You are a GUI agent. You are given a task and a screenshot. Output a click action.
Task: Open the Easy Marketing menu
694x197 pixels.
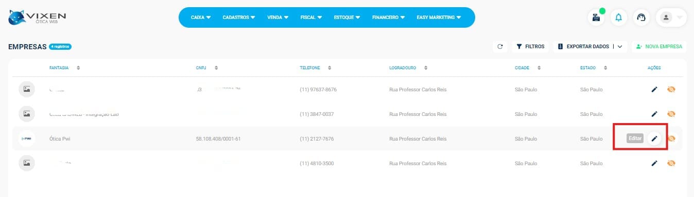pyautogui.click(x=439, y=17)
